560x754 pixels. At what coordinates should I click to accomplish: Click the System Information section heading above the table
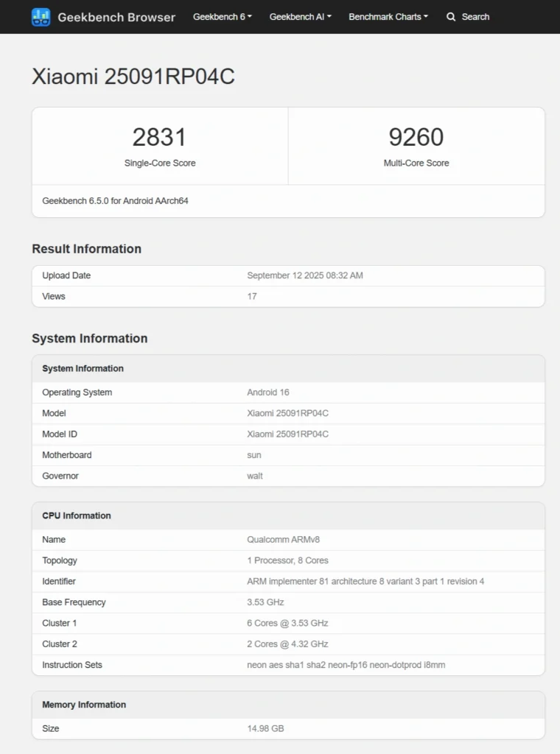pos(89,338)
